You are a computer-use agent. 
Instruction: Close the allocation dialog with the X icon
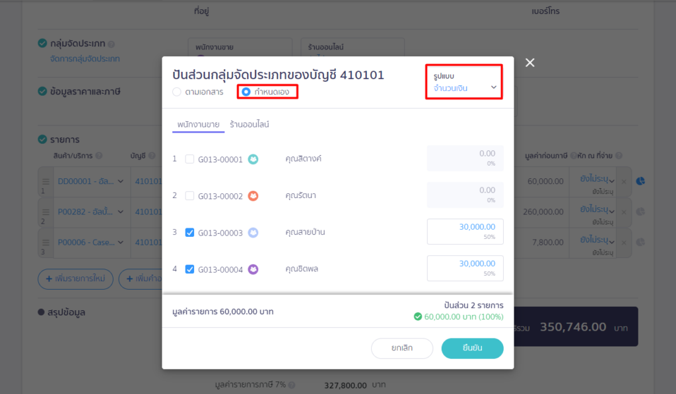529,63
